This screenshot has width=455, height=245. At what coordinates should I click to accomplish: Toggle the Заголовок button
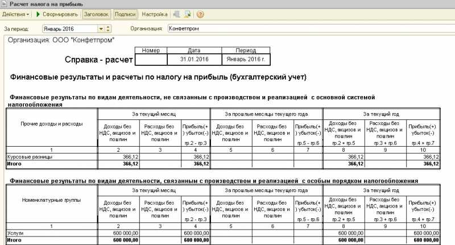(96, 14)
